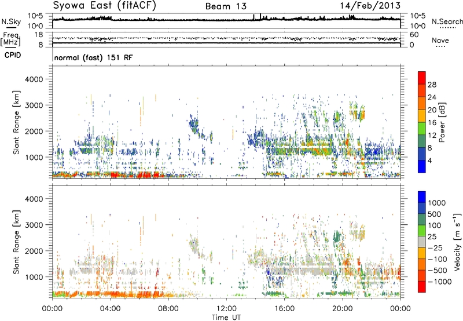Click the "Slant Range [km]" title of power panel
The width and height of the screenshot is (463, 321).
16,122
